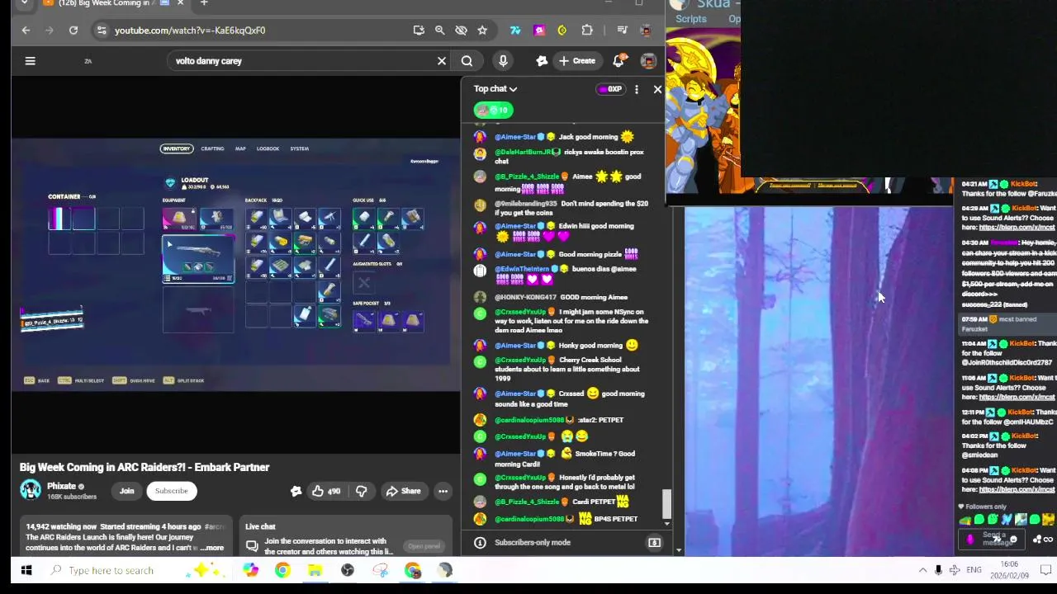Image resolution: width=1057 pixels, height=594 pixels.
Task: Subscribe to Phixate
Action: tap(171, 492)
